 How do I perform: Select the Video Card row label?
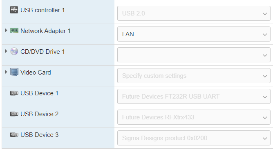[x=36, y=73]
